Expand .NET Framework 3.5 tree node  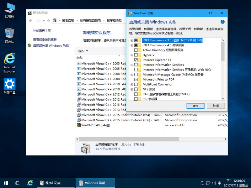coord(131,40)
